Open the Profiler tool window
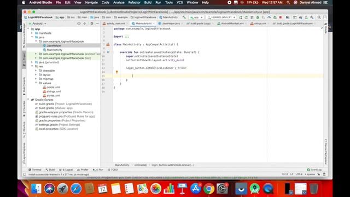Viewport: 350px width, 197px height. [x=83, y=170]
